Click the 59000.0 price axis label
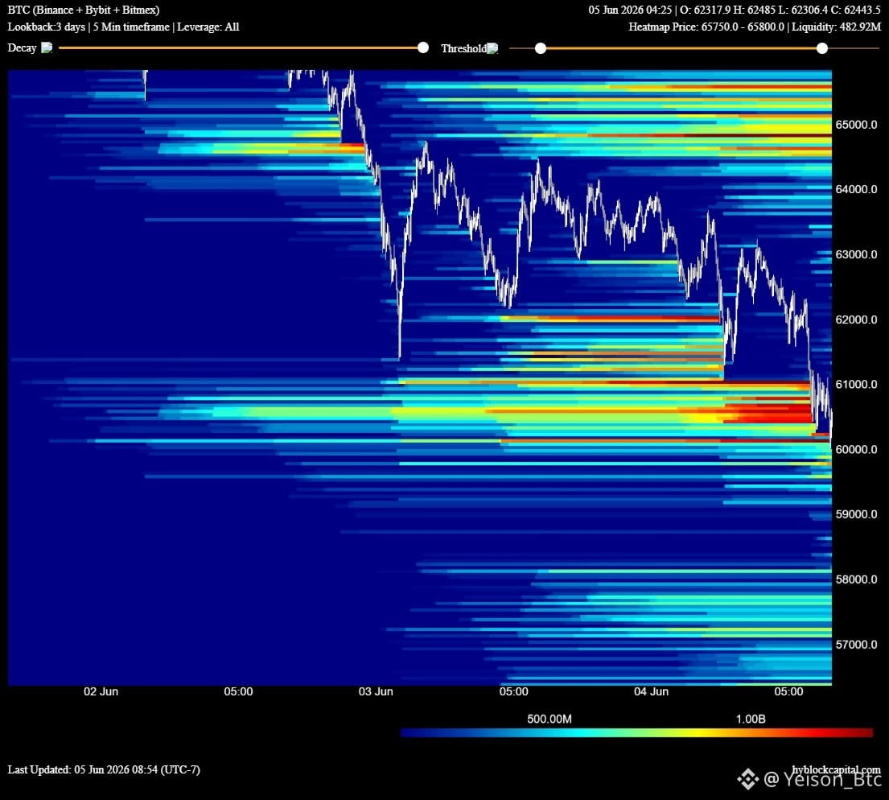Viewport: 889px width, 800px height. [x=856, y=514]
